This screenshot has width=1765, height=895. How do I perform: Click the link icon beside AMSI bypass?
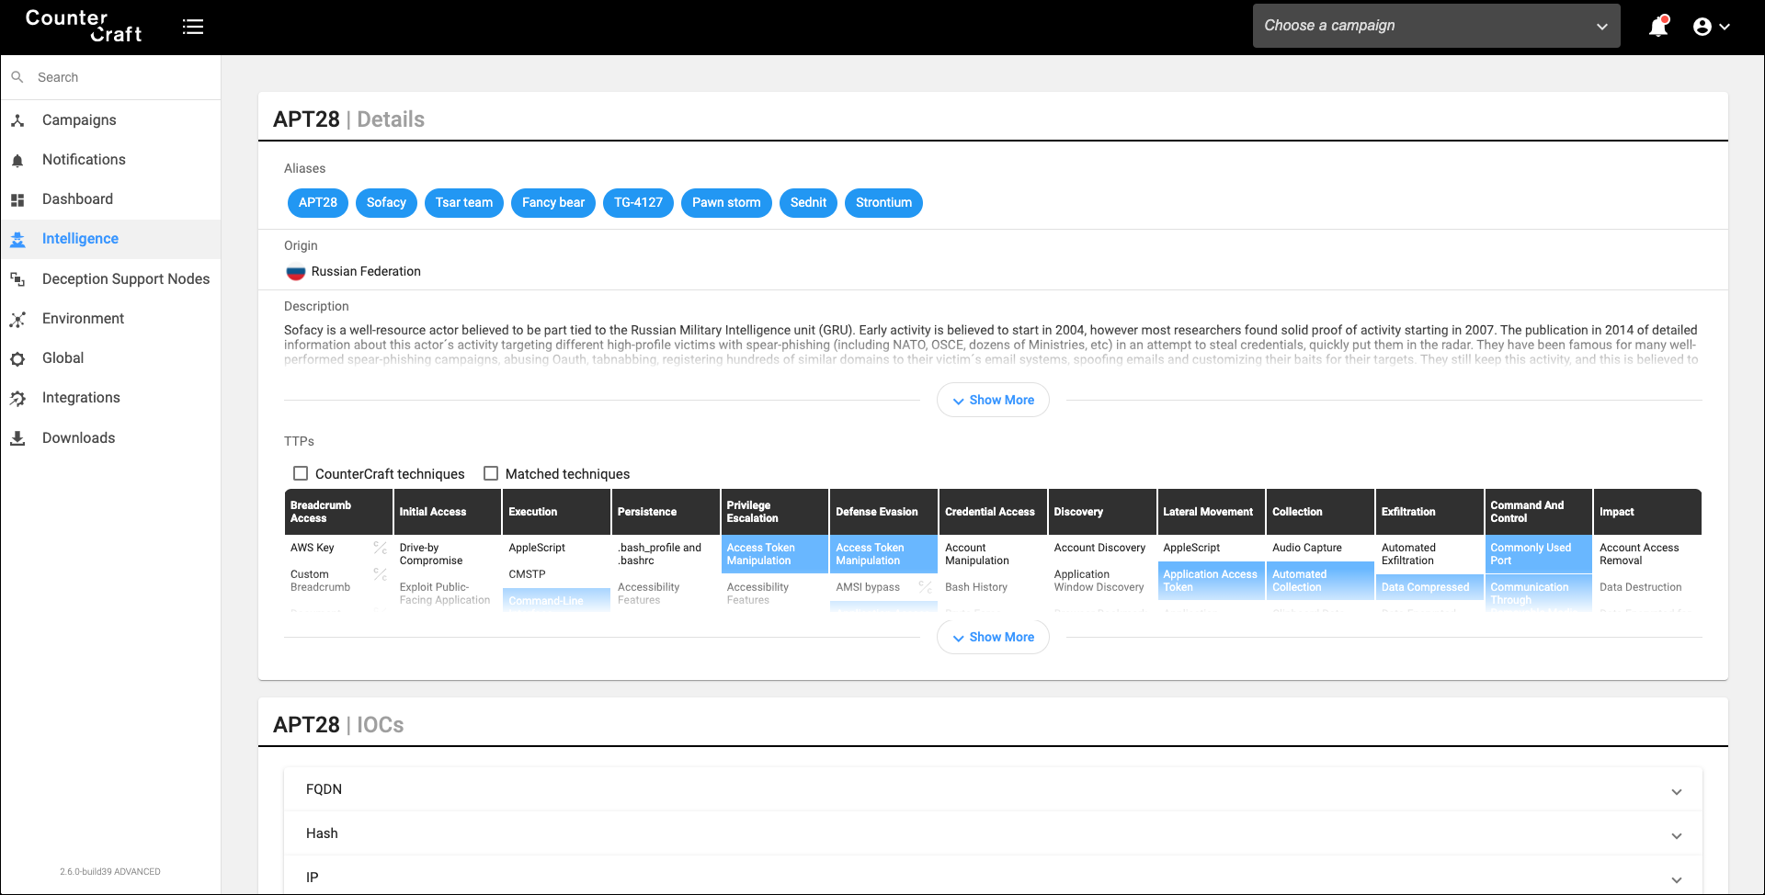pyautogui.click(x=925, y=587)
